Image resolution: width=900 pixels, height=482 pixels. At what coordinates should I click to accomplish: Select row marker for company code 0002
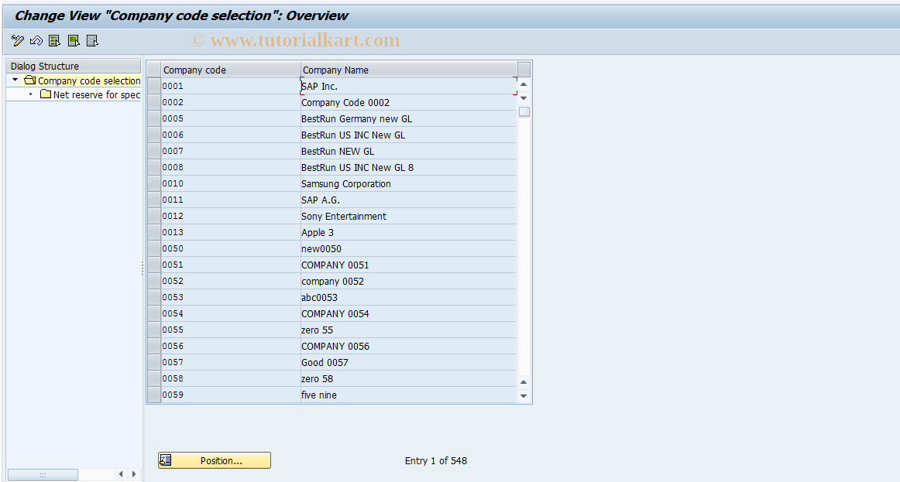tap(154, 102)
